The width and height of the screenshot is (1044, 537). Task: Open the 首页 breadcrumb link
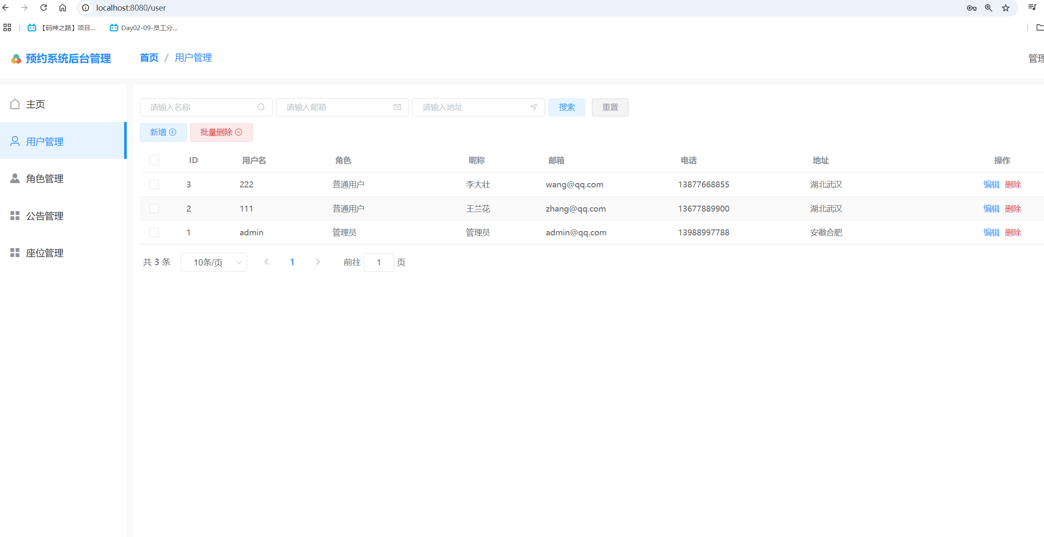click(x=148, y=58)
